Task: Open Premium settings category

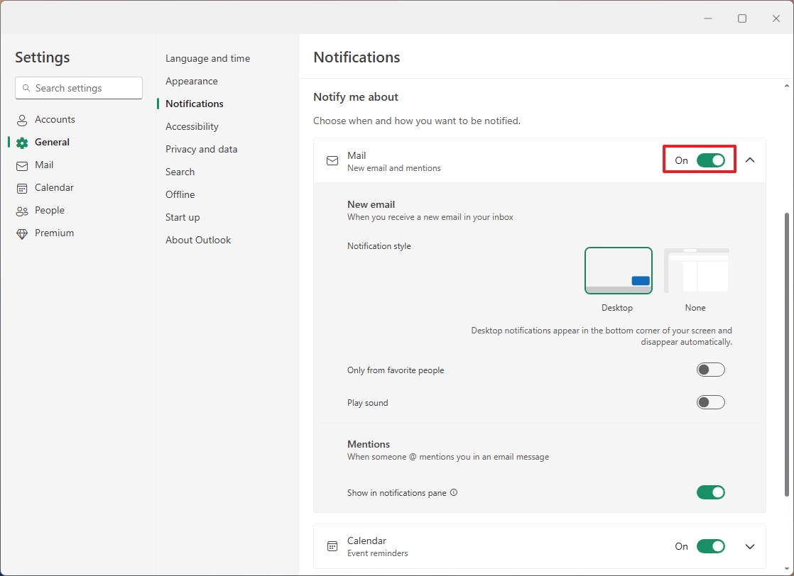Action: [54, 233]
